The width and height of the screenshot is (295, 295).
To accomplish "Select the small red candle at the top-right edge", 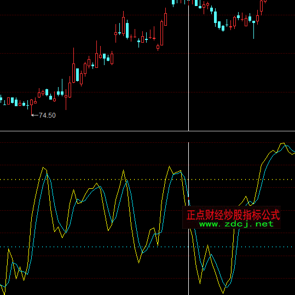I will click(265, 1).
